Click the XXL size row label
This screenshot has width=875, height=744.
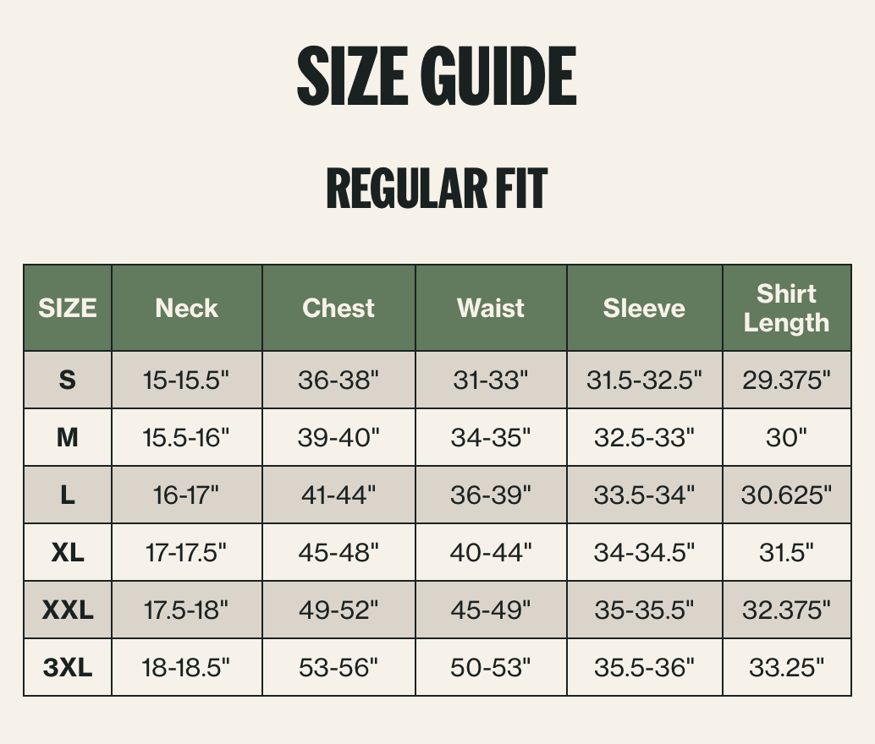coord(68,610)
